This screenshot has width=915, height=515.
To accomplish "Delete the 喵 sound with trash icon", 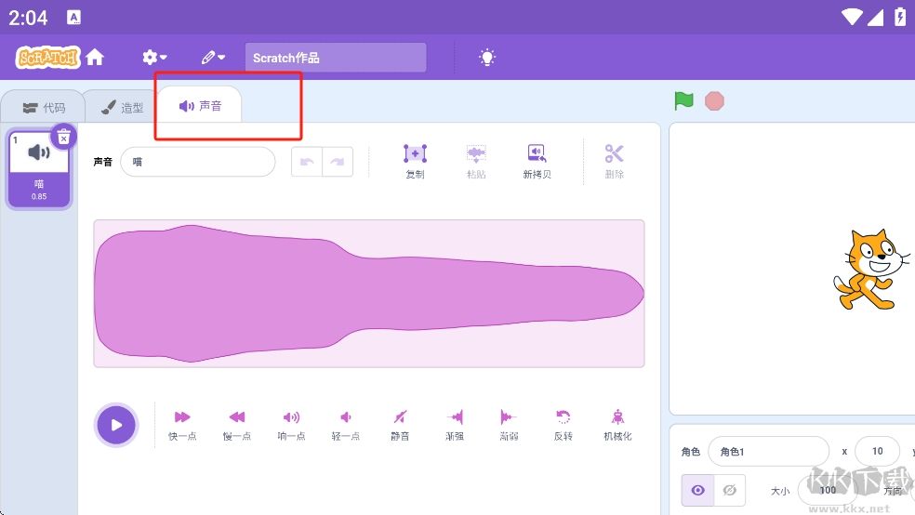I will click(63, 137).
